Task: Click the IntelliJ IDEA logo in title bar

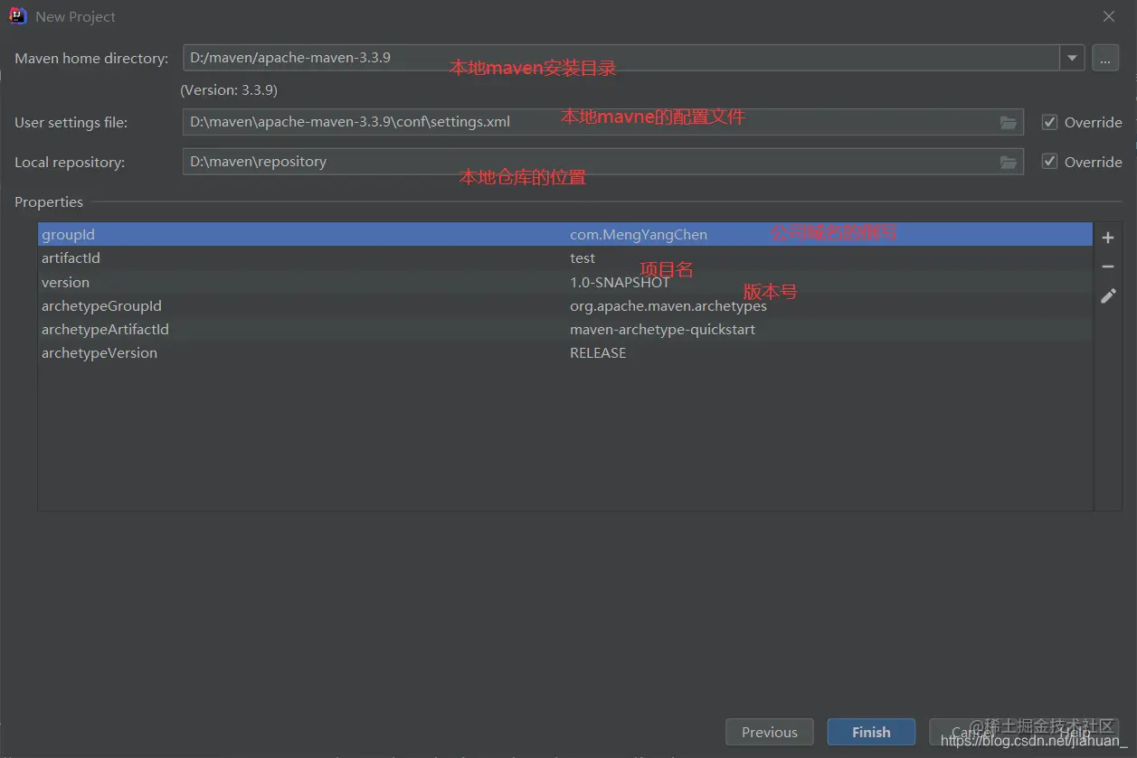Action: click(x=17, y=16)
